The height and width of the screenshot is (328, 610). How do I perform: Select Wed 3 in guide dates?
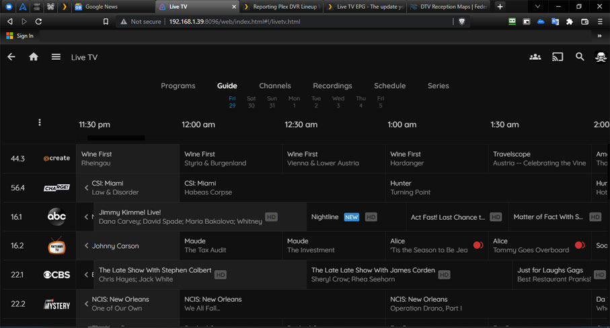point(338,101)
